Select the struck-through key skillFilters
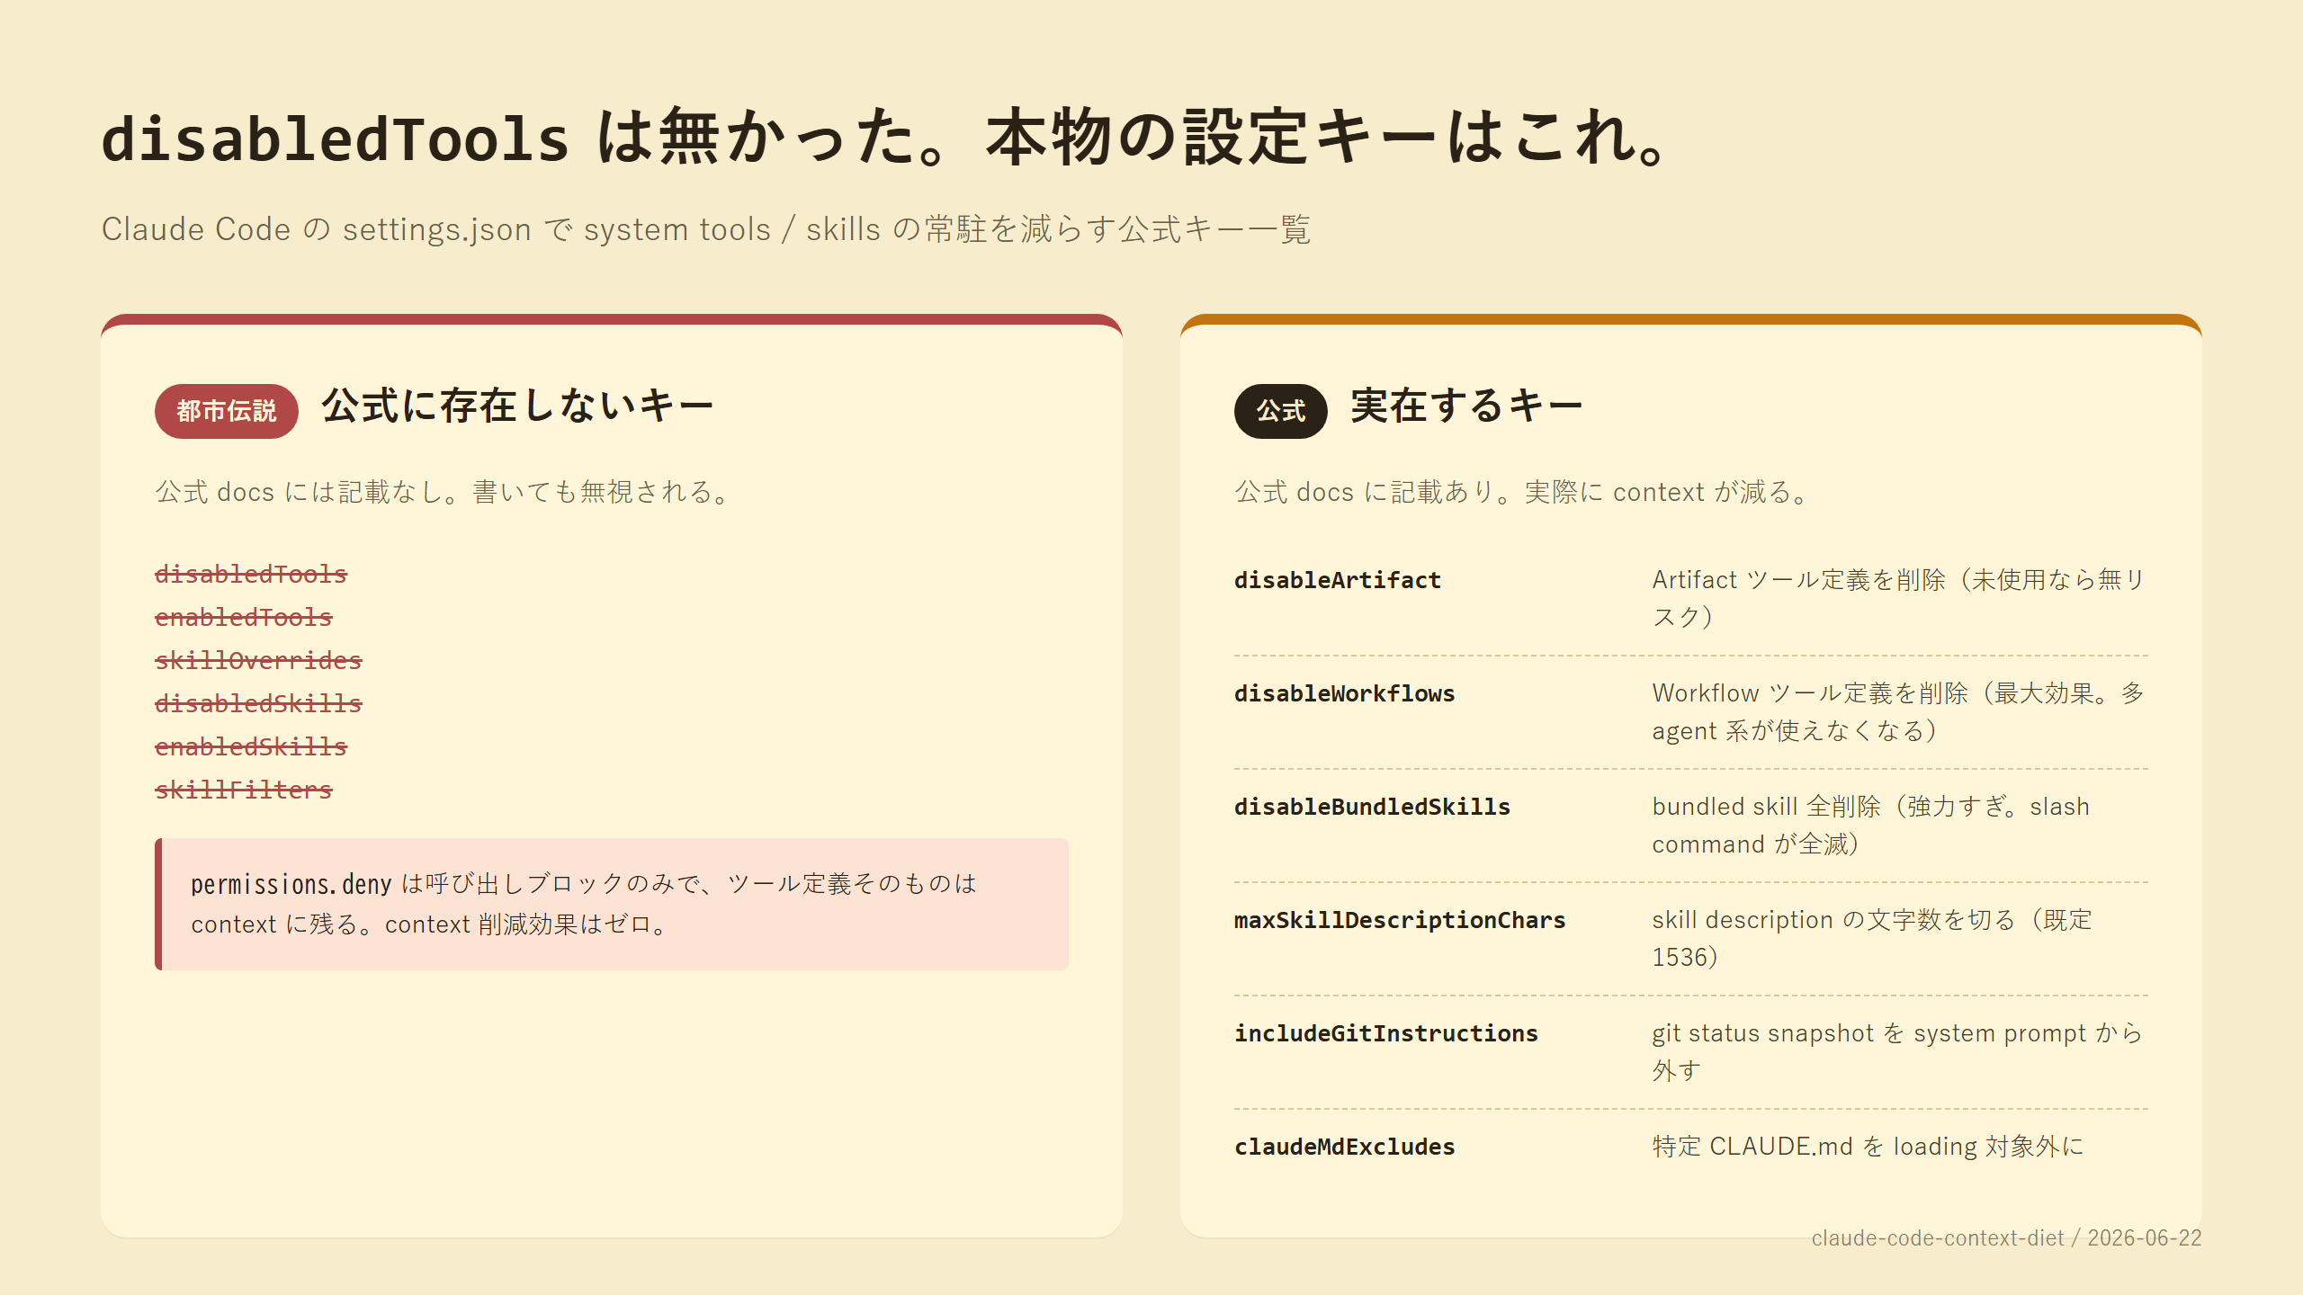This screenshot has width=2303, height=1295. click(x=244, y=790)
